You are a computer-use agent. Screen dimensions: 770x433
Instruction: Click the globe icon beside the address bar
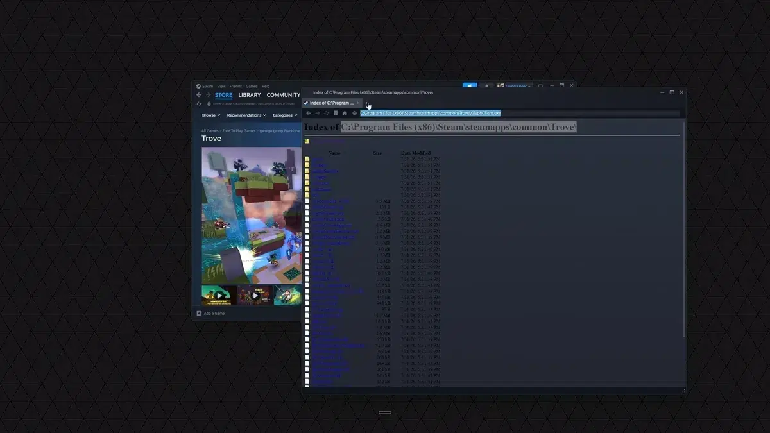click(x=354, y=113)
